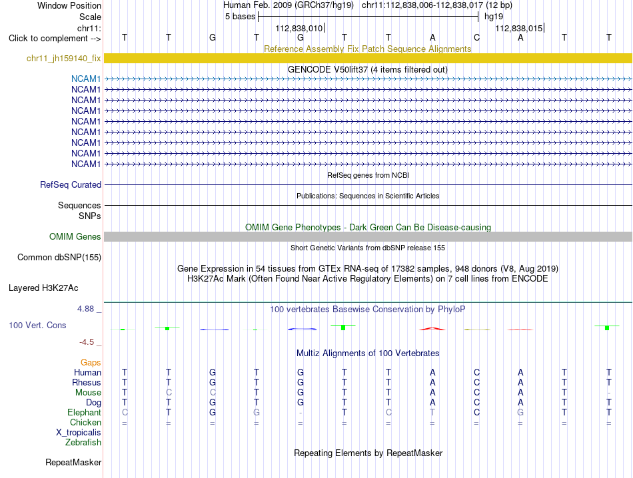633x478 pixels.
Task: Click the gray OMIM Genes bar
Action: (368, 237)
